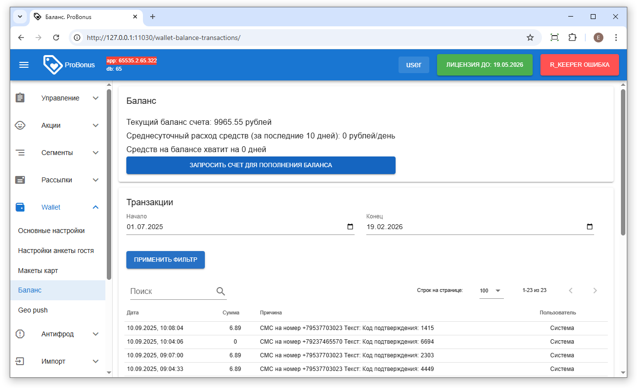Screen dimensions: 639x389
Task: Select Макеты карт in sidebar
Action: [38, 271]
